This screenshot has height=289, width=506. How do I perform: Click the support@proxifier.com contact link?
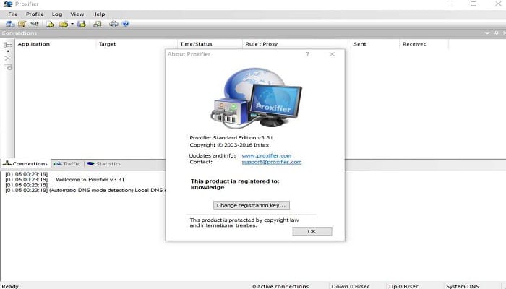(x=272, y=162)
